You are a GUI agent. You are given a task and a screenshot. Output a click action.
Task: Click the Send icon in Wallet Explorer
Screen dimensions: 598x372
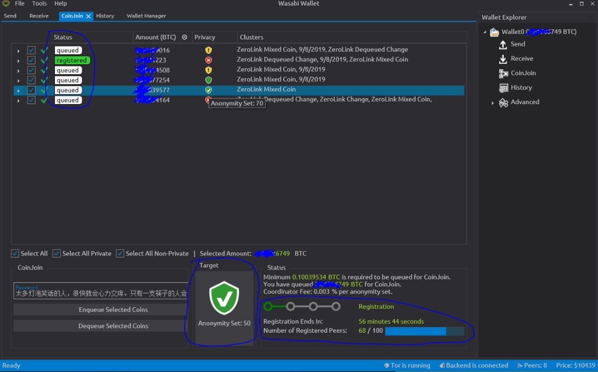click(x=503, y=44)
